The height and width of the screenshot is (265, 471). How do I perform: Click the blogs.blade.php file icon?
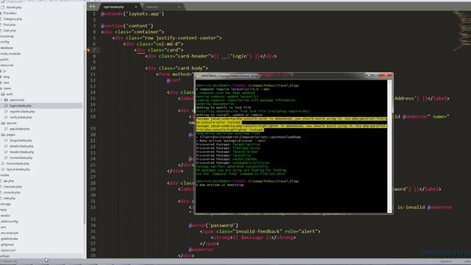[6, 141]
